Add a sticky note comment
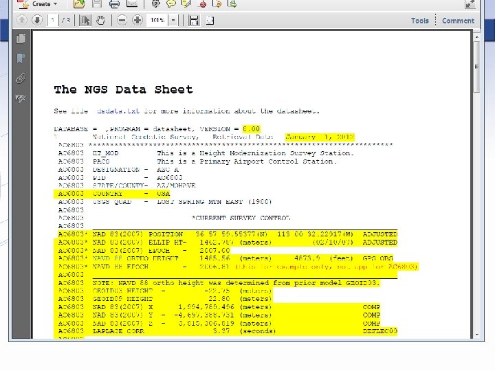 pyautogui.click(x=170, y=4)
